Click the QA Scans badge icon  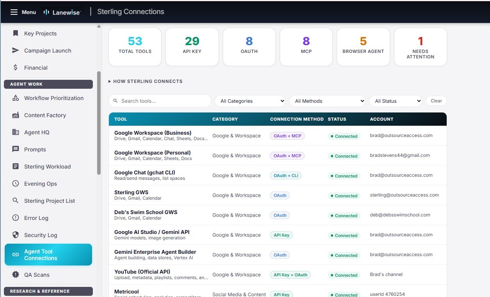(x=16, y=275)
